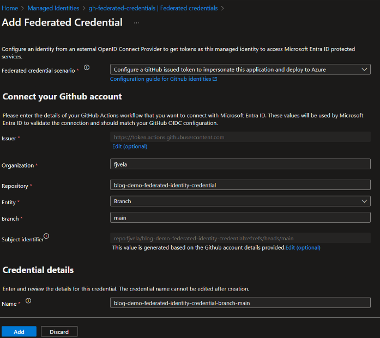
Task: Click Edit (optional) under Issuer
Action: pos(130,146)
